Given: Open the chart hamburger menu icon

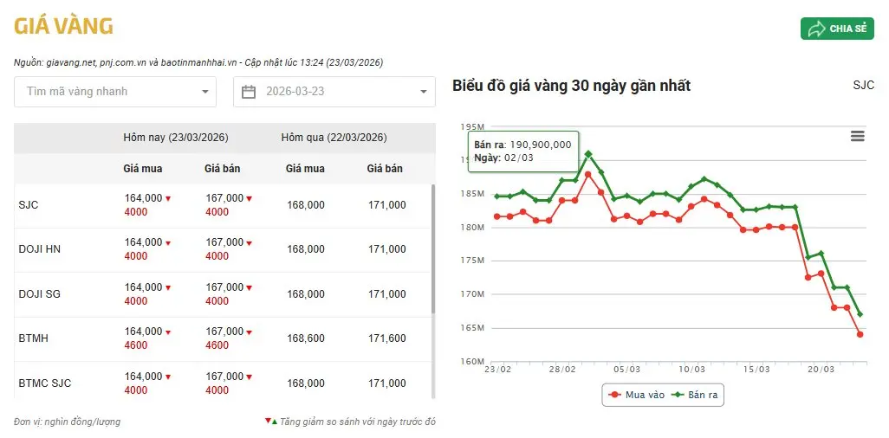Looking at the screenshot, I should click(857, 136).
